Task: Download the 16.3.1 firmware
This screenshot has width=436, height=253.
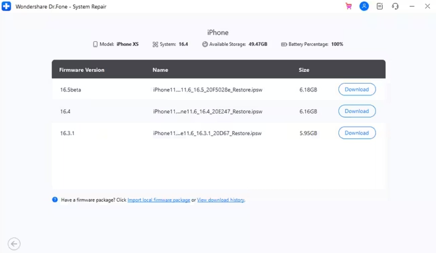Action: point(357,133)
